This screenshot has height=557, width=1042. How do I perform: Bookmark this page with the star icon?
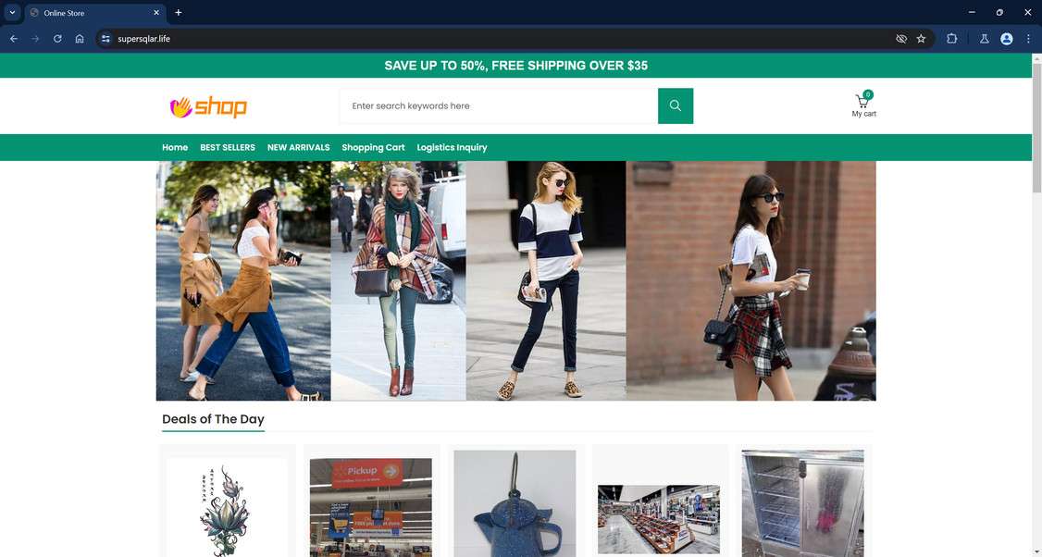point(921,39)
